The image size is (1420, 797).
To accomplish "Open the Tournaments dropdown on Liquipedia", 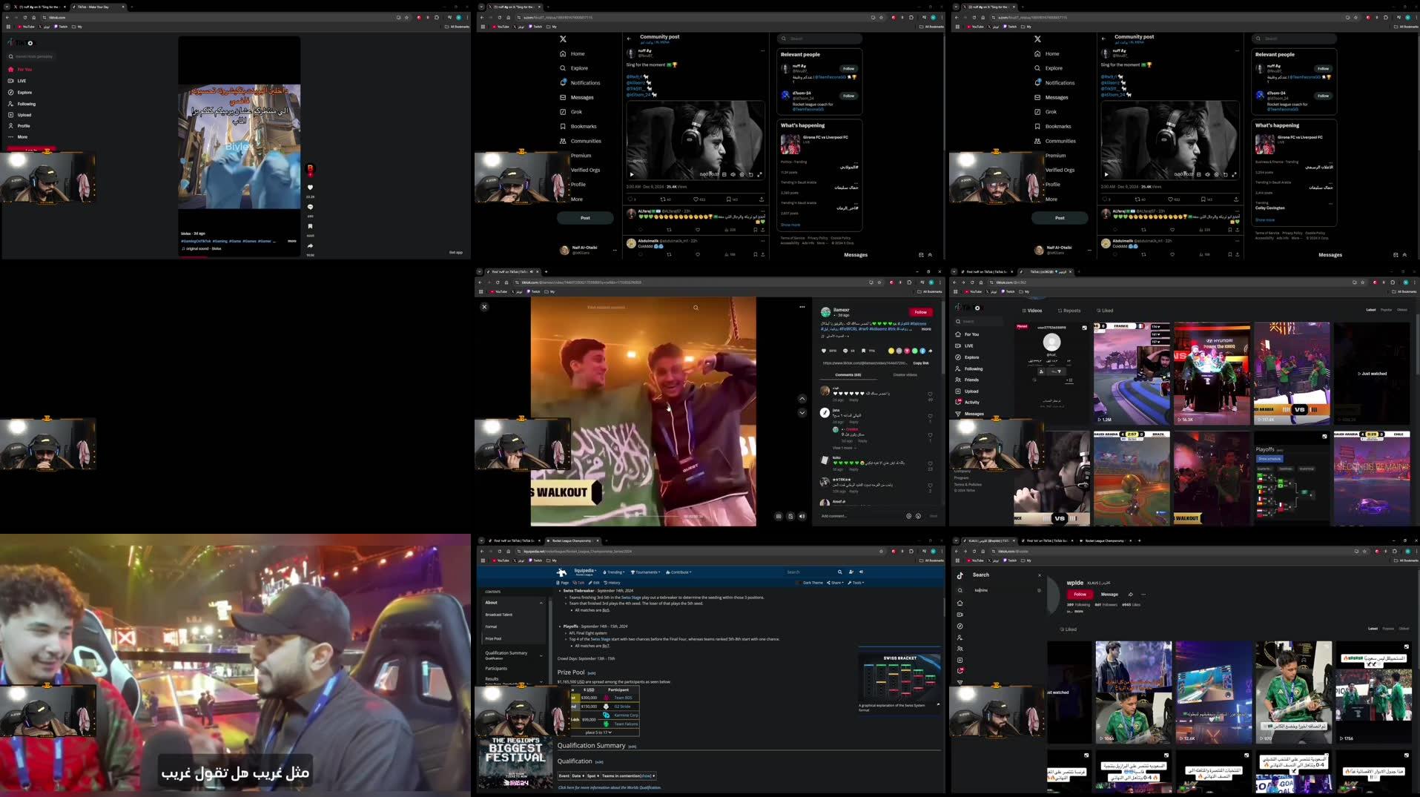I will tap(645, 572).
